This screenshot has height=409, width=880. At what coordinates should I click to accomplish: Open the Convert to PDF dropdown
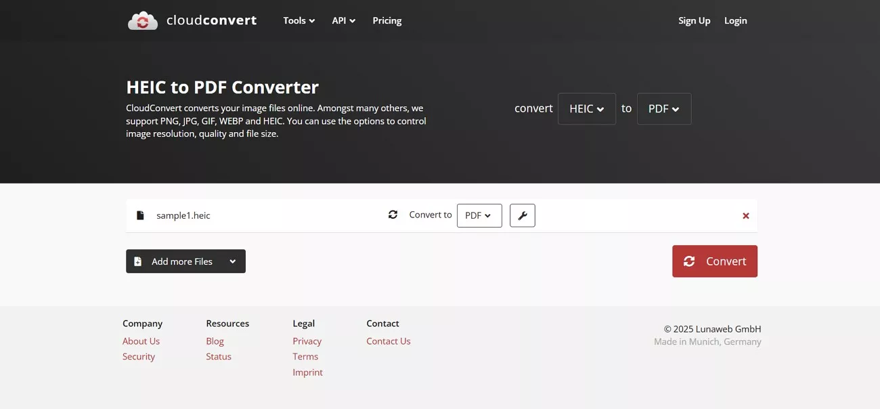click(x=479, y=215)
